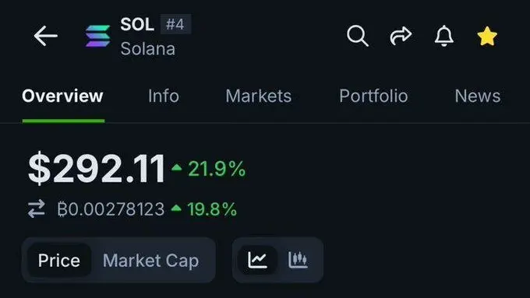530x298 pixels.
Task: Set a price alert with the bell icon
Action: tap(443, 36)
